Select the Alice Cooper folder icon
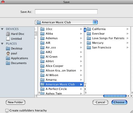The width and height of the screenshot is (133, 113). (42, 66)
